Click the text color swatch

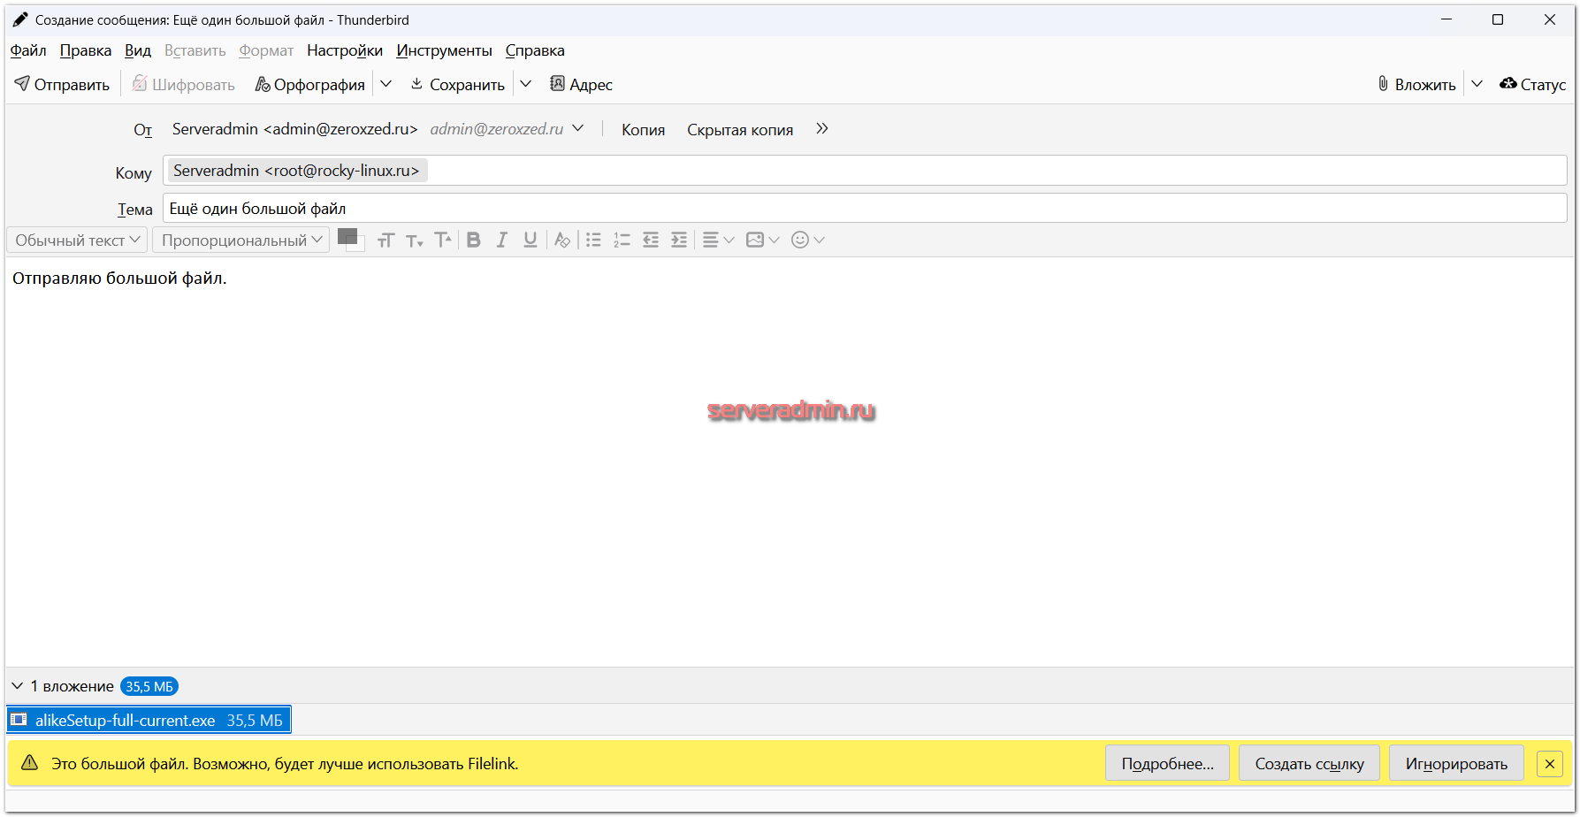pos(347,236)
